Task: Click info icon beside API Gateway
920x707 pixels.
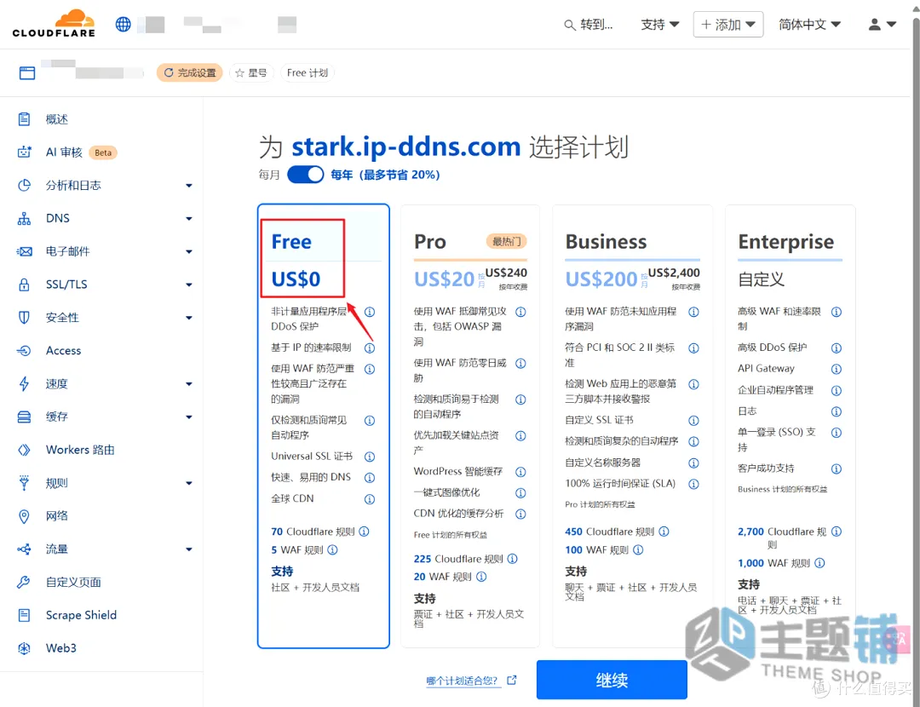Action: point(837,369)
